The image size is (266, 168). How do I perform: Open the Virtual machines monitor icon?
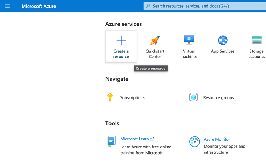[x=189, y=40]
